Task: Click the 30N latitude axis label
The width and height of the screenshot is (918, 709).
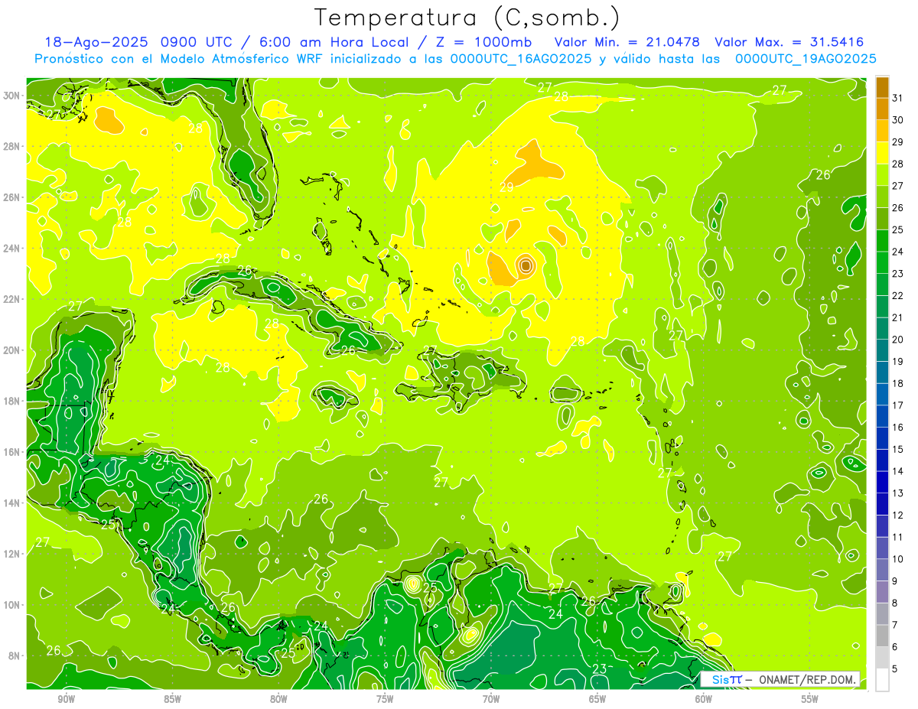Action: [x=13, y=96]
